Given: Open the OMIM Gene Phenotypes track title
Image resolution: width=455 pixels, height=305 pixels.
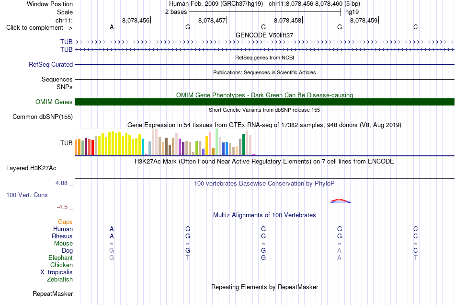Looking at the screenshot, I should [264, 95].
